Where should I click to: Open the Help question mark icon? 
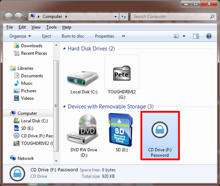point(209,36)
